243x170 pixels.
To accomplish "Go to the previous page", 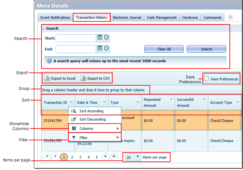I will click(55, 157).
